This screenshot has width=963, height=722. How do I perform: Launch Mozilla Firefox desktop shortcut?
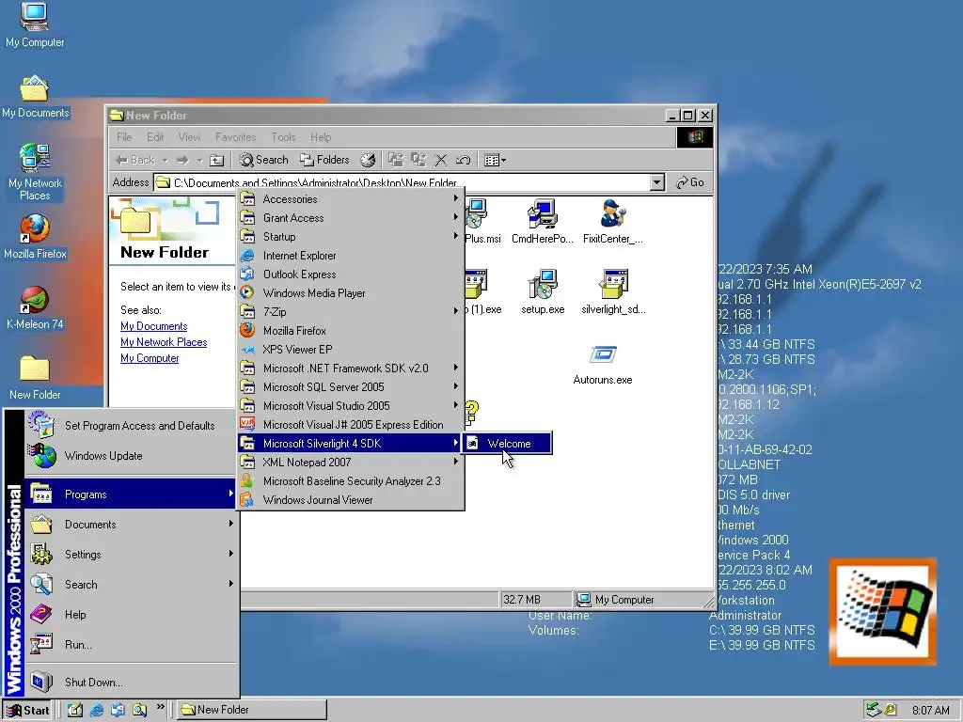(x=35, y=236)
